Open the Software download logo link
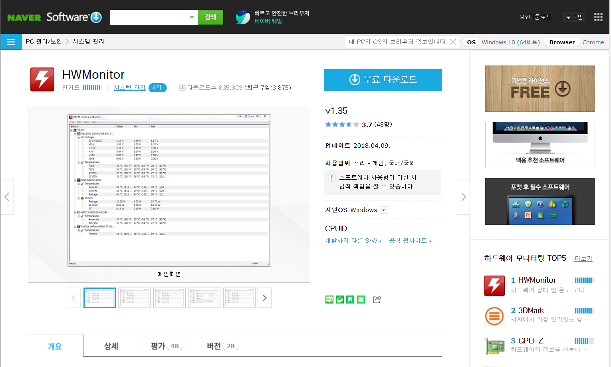This screenshot has width=611, height=367. (x=74, y=17)
